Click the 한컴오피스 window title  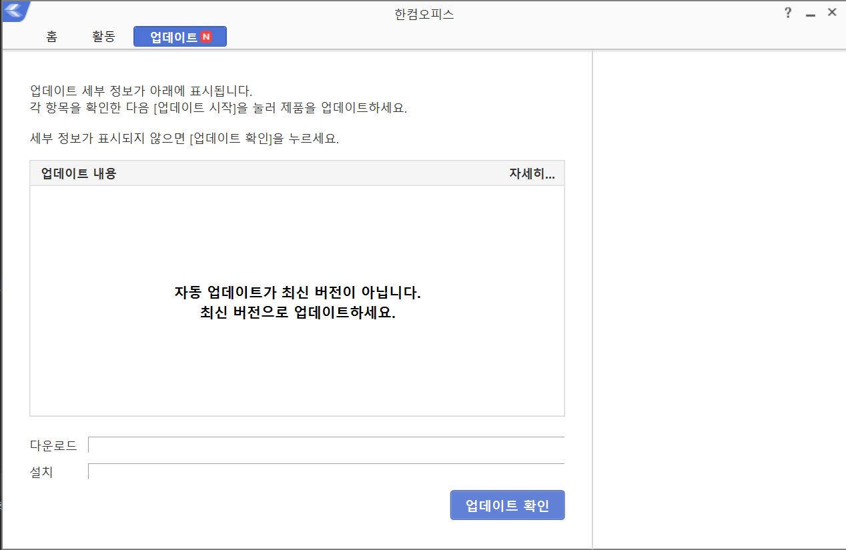click(x=424, y=14)
